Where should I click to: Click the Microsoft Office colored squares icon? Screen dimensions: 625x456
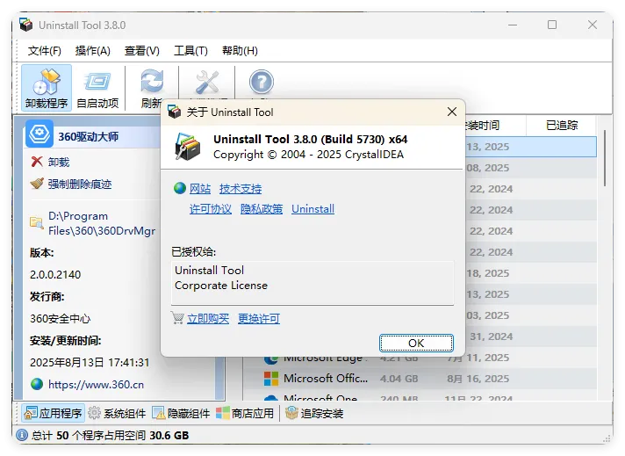[271, 378]
